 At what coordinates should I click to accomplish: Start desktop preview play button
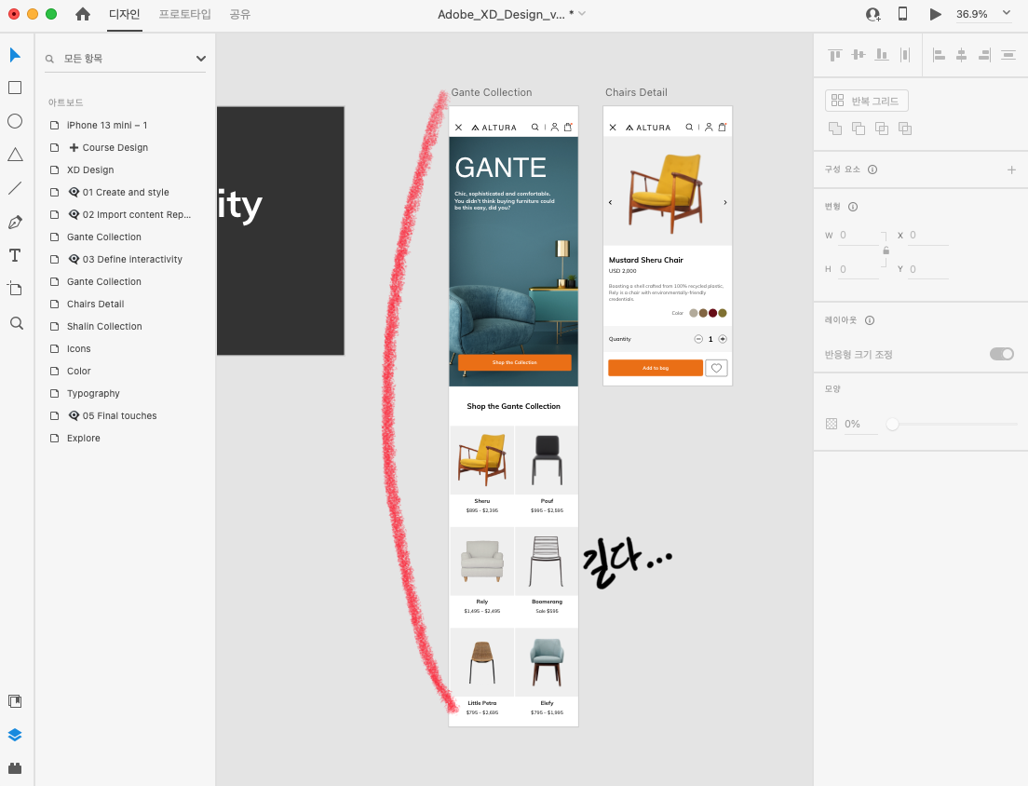[936, 14]
